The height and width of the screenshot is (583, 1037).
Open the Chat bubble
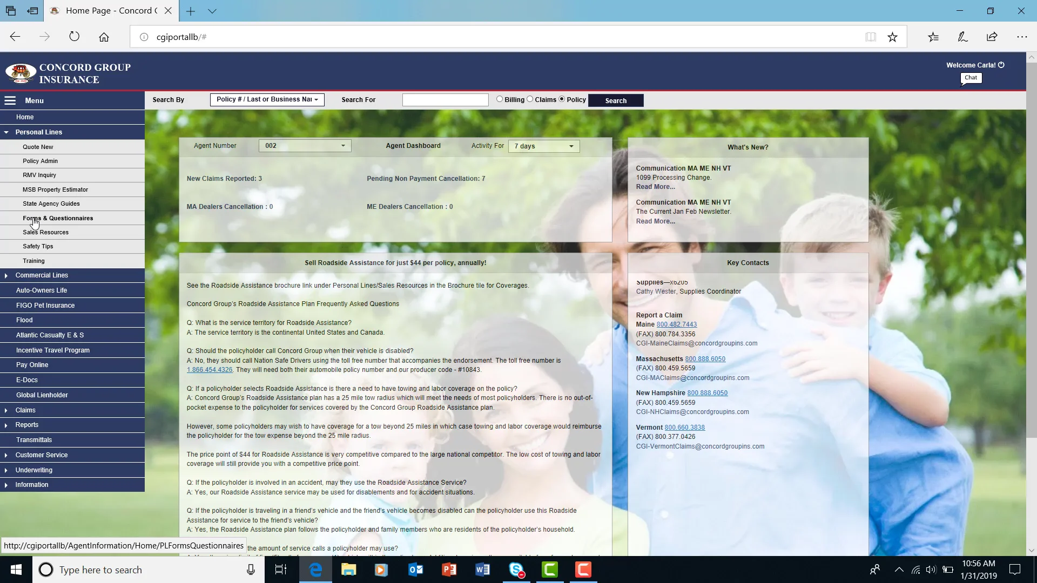[971, 78]
